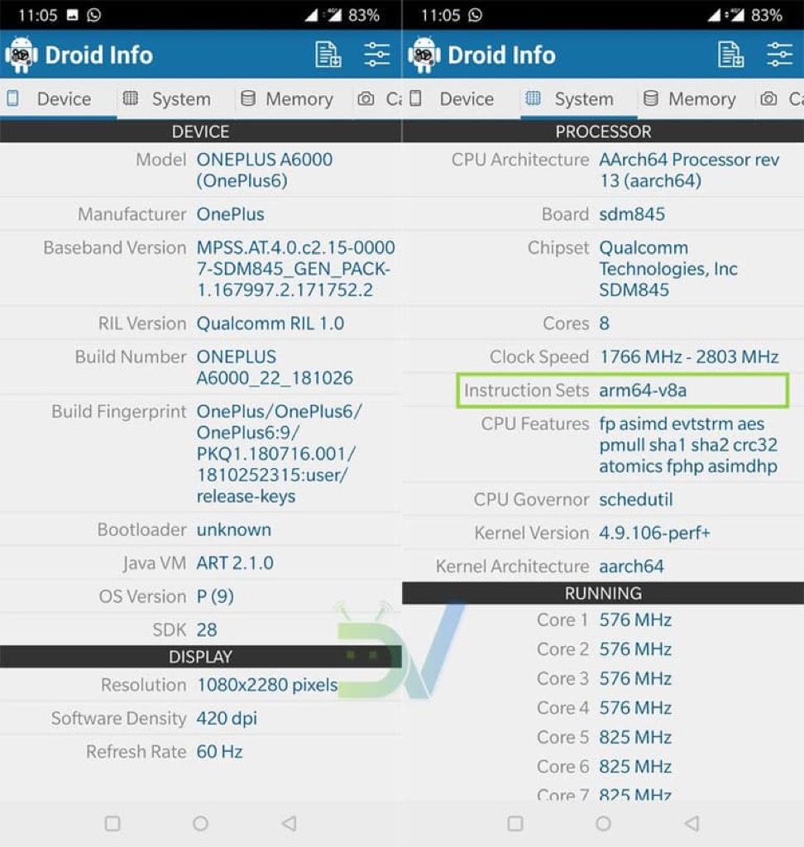The image size is (804, 847).
Task: Tap the Kernel Version 4.9.106-perf+
Action: (x=653, y=534)
